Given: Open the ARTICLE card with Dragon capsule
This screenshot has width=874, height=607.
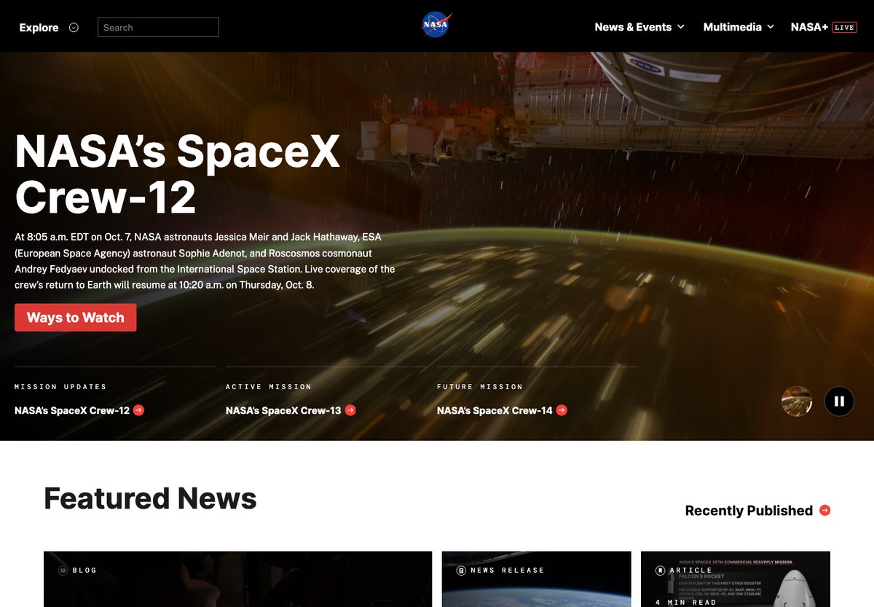Looking at the screenshot, I should click(736, 579).
